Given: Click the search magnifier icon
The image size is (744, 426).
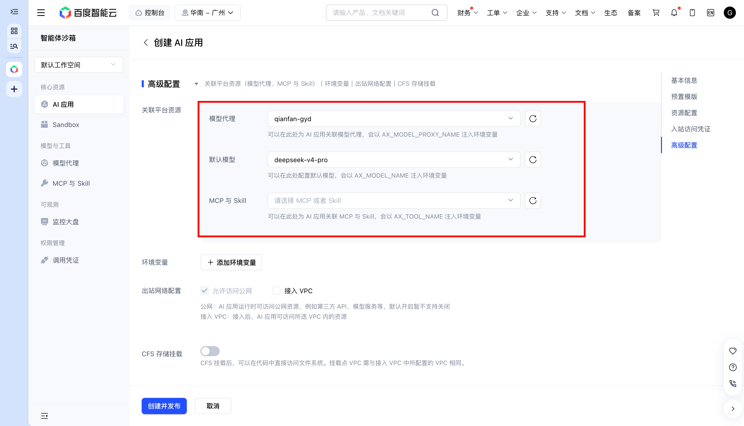Looking at the screenshot, I should [x=435, y=13].
